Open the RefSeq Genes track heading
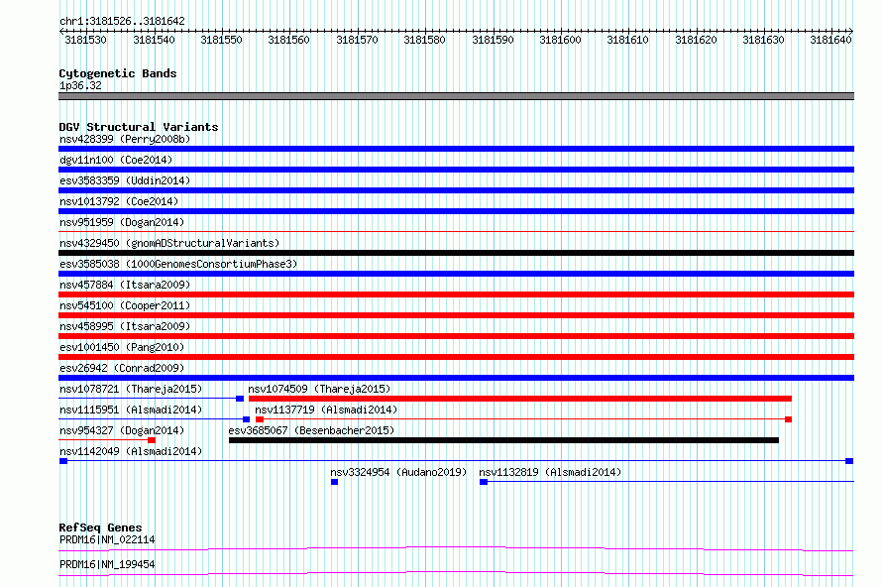Image resolution: width=882 pixels, height=587 pixels. click(x=100, y=528)
